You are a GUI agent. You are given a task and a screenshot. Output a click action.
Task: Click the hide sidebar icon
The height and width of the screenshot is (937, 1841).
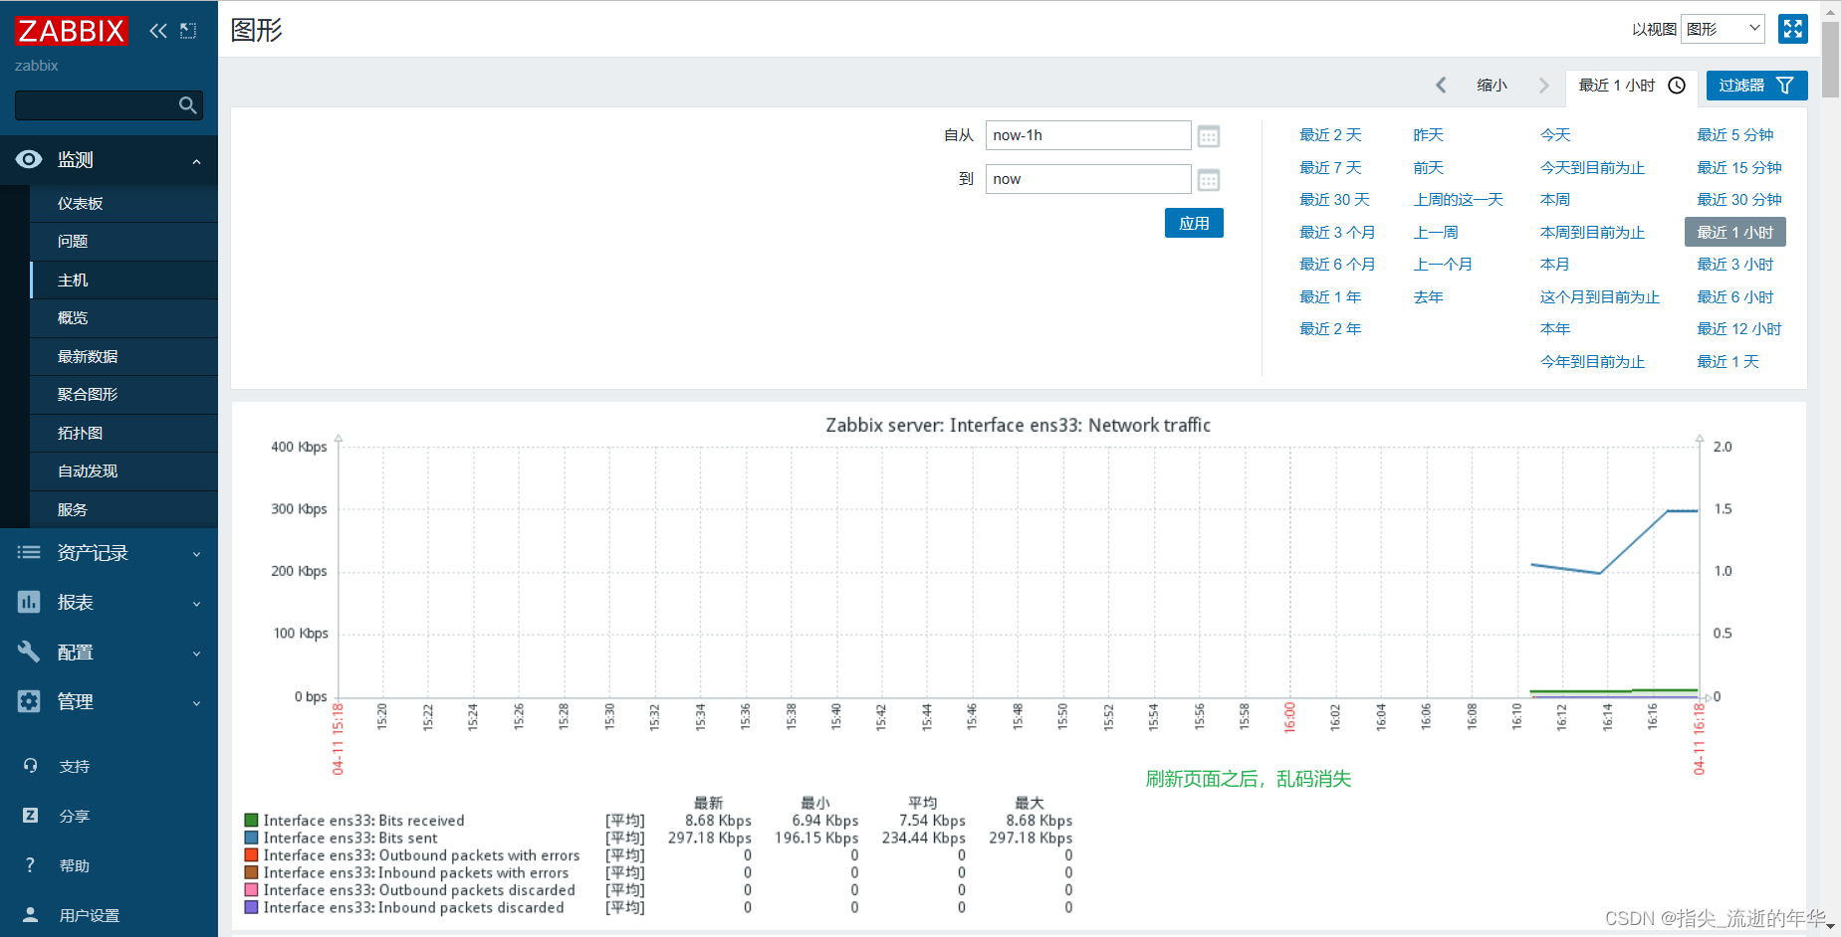pyautogui.click(x=188, y=31)
